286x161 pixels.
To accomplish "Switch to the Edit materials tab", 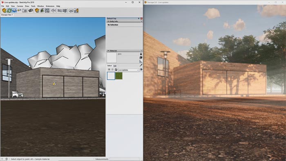I will click(115, 66).
